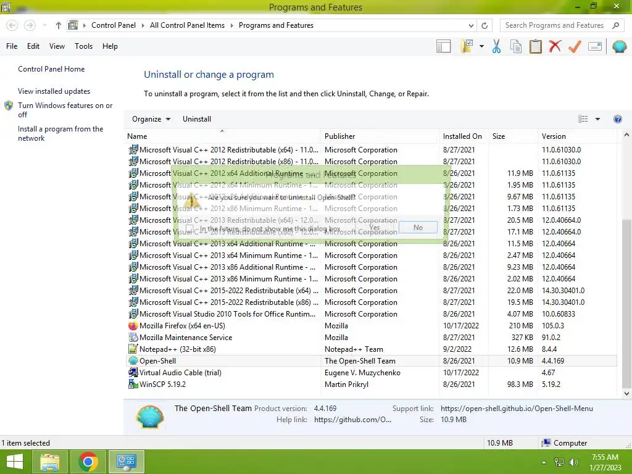Open Turn Windows features on or off
This screenshot has height=474, width=632.
65,110
